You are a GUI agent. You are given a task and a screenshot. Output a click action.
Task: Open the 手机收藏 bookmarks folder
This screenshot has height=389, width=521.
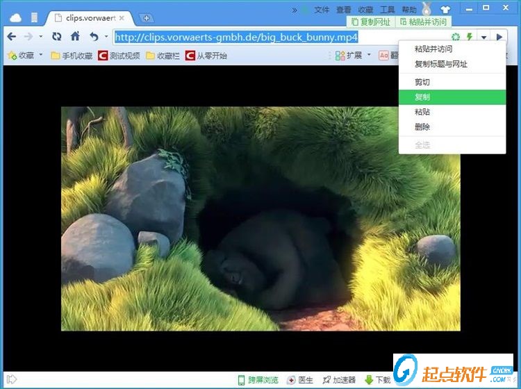point(72,56)
